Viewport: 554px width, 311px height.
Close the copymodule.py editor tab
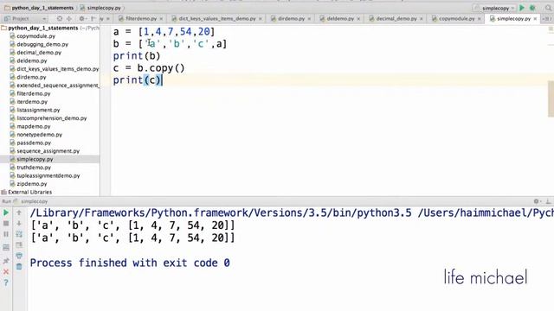pyautogui.click(x=480, y=18)
